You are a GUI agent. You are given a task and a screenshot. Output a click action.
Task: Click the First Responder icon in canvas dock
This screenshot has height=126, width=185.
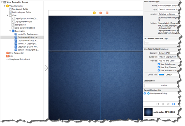[x=100, y=13]
